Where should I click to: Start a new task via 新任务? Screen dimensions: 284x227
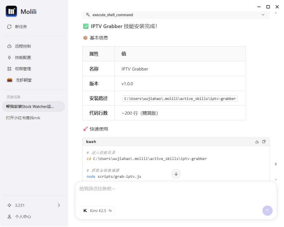click(17, 27)
